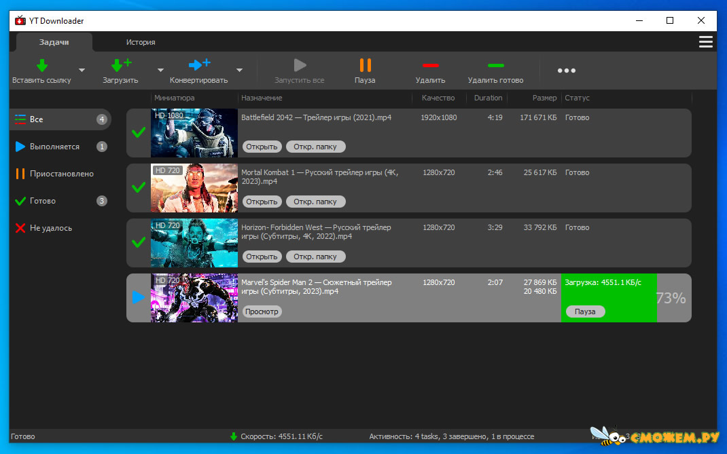This screenshot has width=727, height=454.
Task: Click the Назначение column header
Action: pyautogui.click(x=262, y=98)
